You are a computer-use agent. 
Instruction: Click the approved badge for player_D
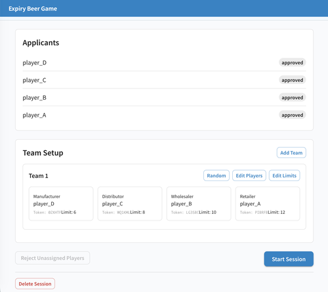[293, 62]
